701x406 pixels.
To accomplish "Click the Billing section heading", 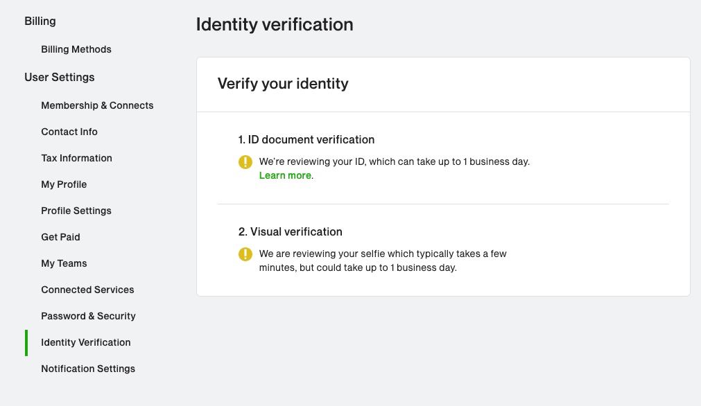I will 40,21.
